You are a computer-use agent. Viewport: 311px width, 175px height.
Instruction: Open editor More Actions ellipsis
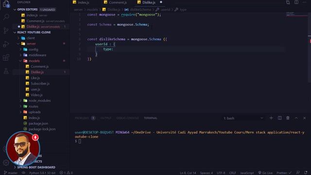[305, 2]
